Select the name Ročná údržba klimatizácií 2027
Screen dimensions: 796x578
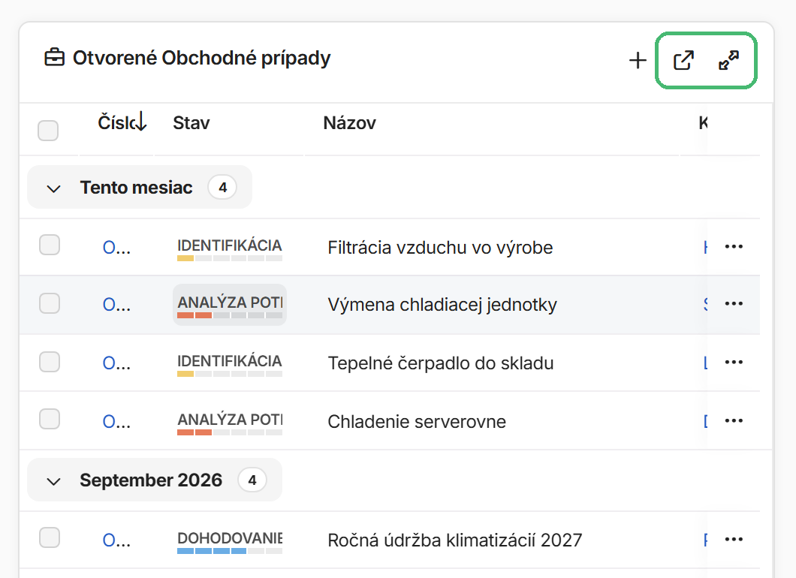click(x=455, y=540)
